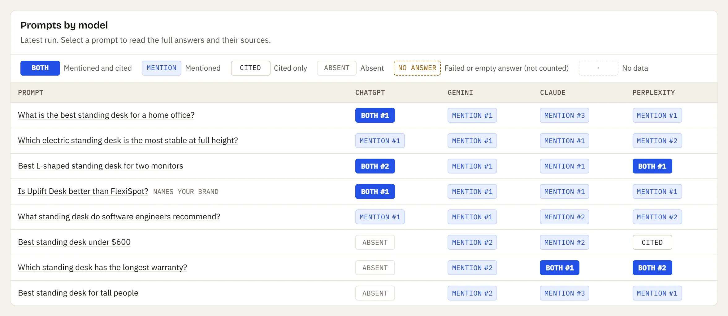
Task: Click Gemini MENTION #2 badge in under $600 row
Action: point(472,242)
